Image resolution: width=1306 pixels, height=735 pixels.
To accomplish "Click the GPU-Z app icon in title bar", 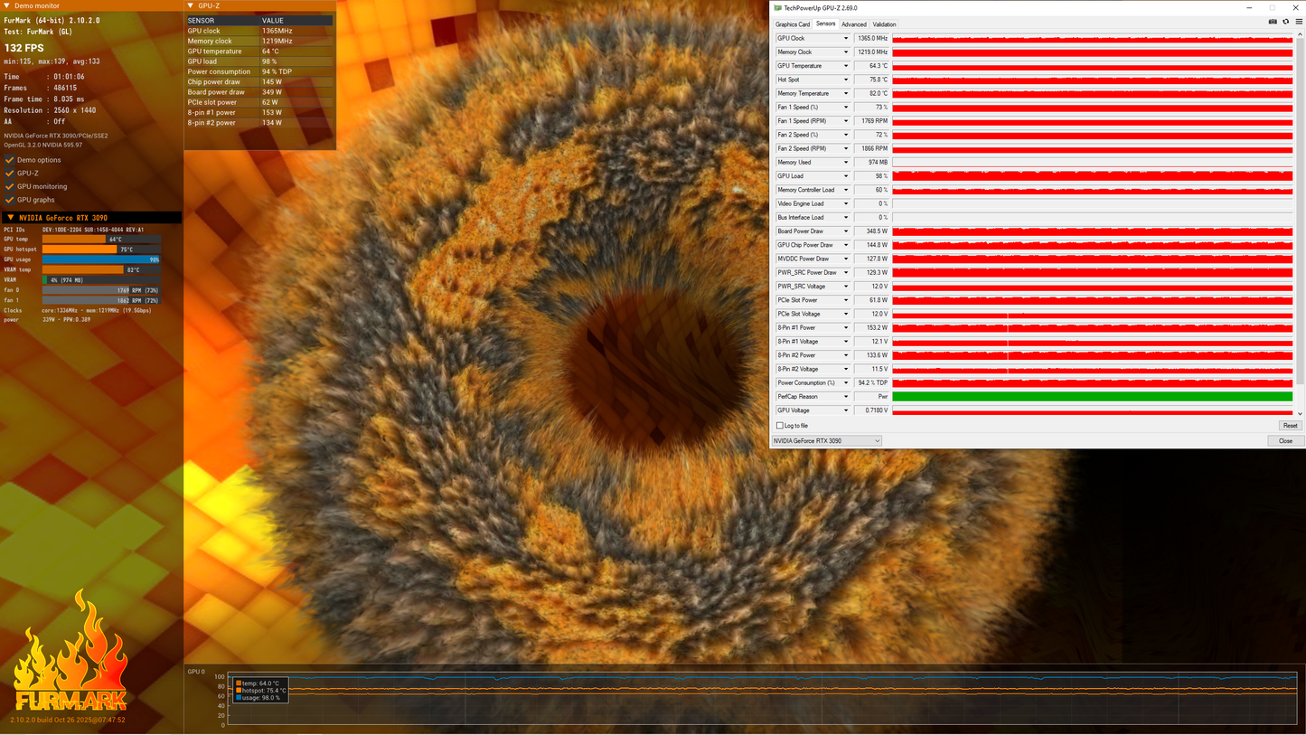I will click(778, 8).
